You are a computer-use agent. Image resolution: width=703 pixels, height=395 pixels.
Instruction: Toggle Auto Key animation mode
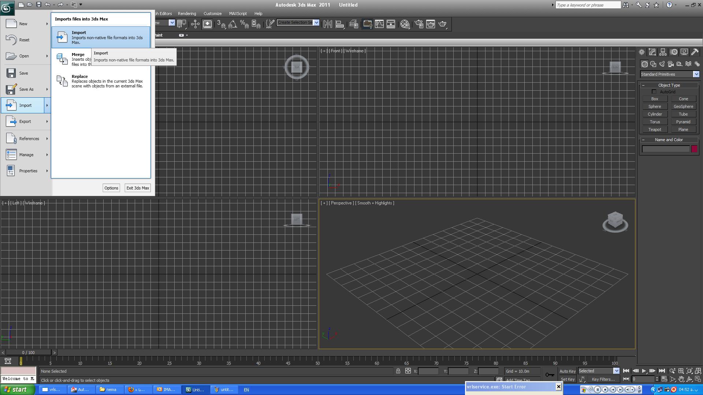[x=567, y=371]
